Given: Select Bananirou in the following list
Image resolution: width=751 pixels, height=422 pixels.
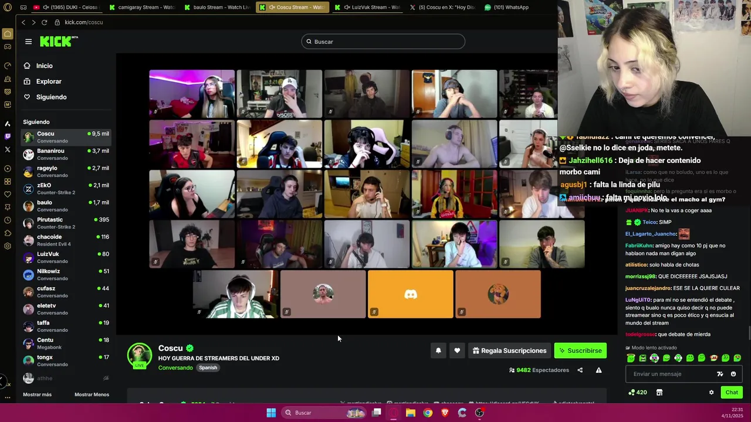Looking at the screenshot, I should tap(66, 154).
